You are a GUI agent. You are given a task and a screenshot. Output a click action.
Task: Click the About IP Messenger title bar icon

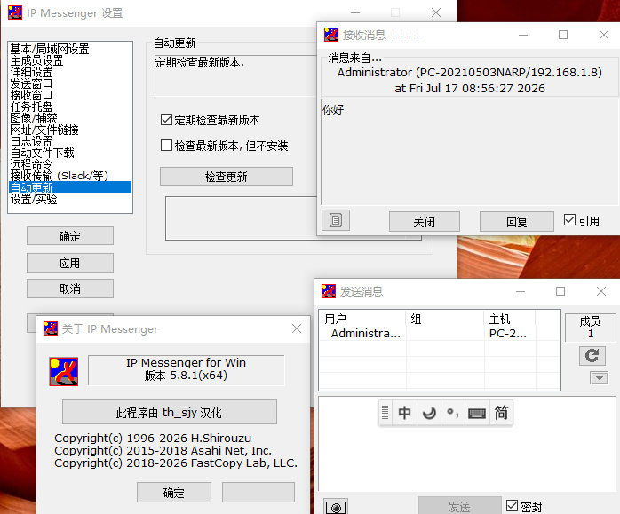coord(51,328)
